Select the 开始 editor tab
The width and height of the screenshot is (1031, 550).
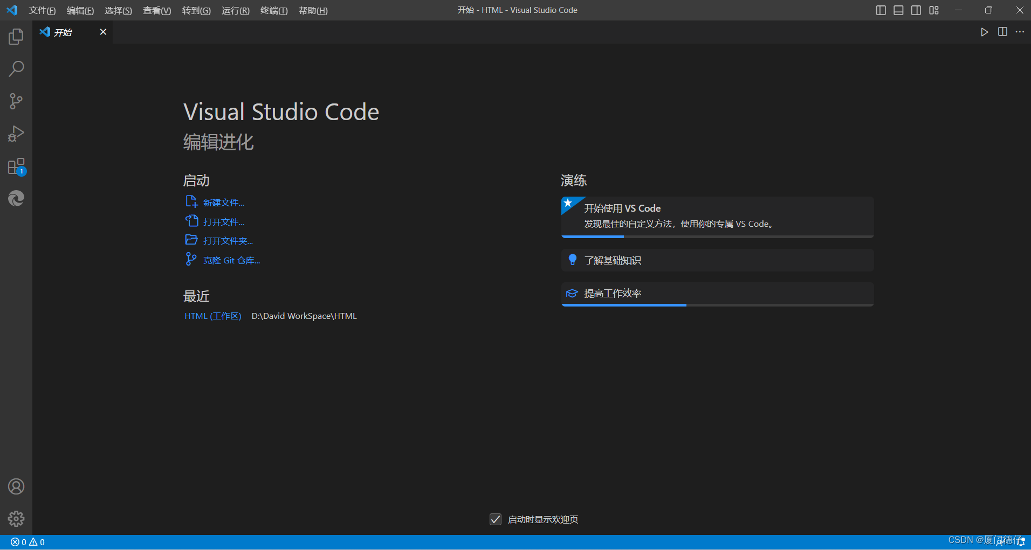click(73, 32)
